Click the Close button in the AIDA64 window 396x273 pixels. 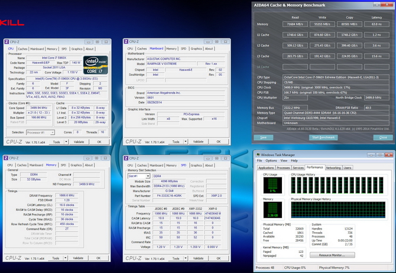click(383, 137)
